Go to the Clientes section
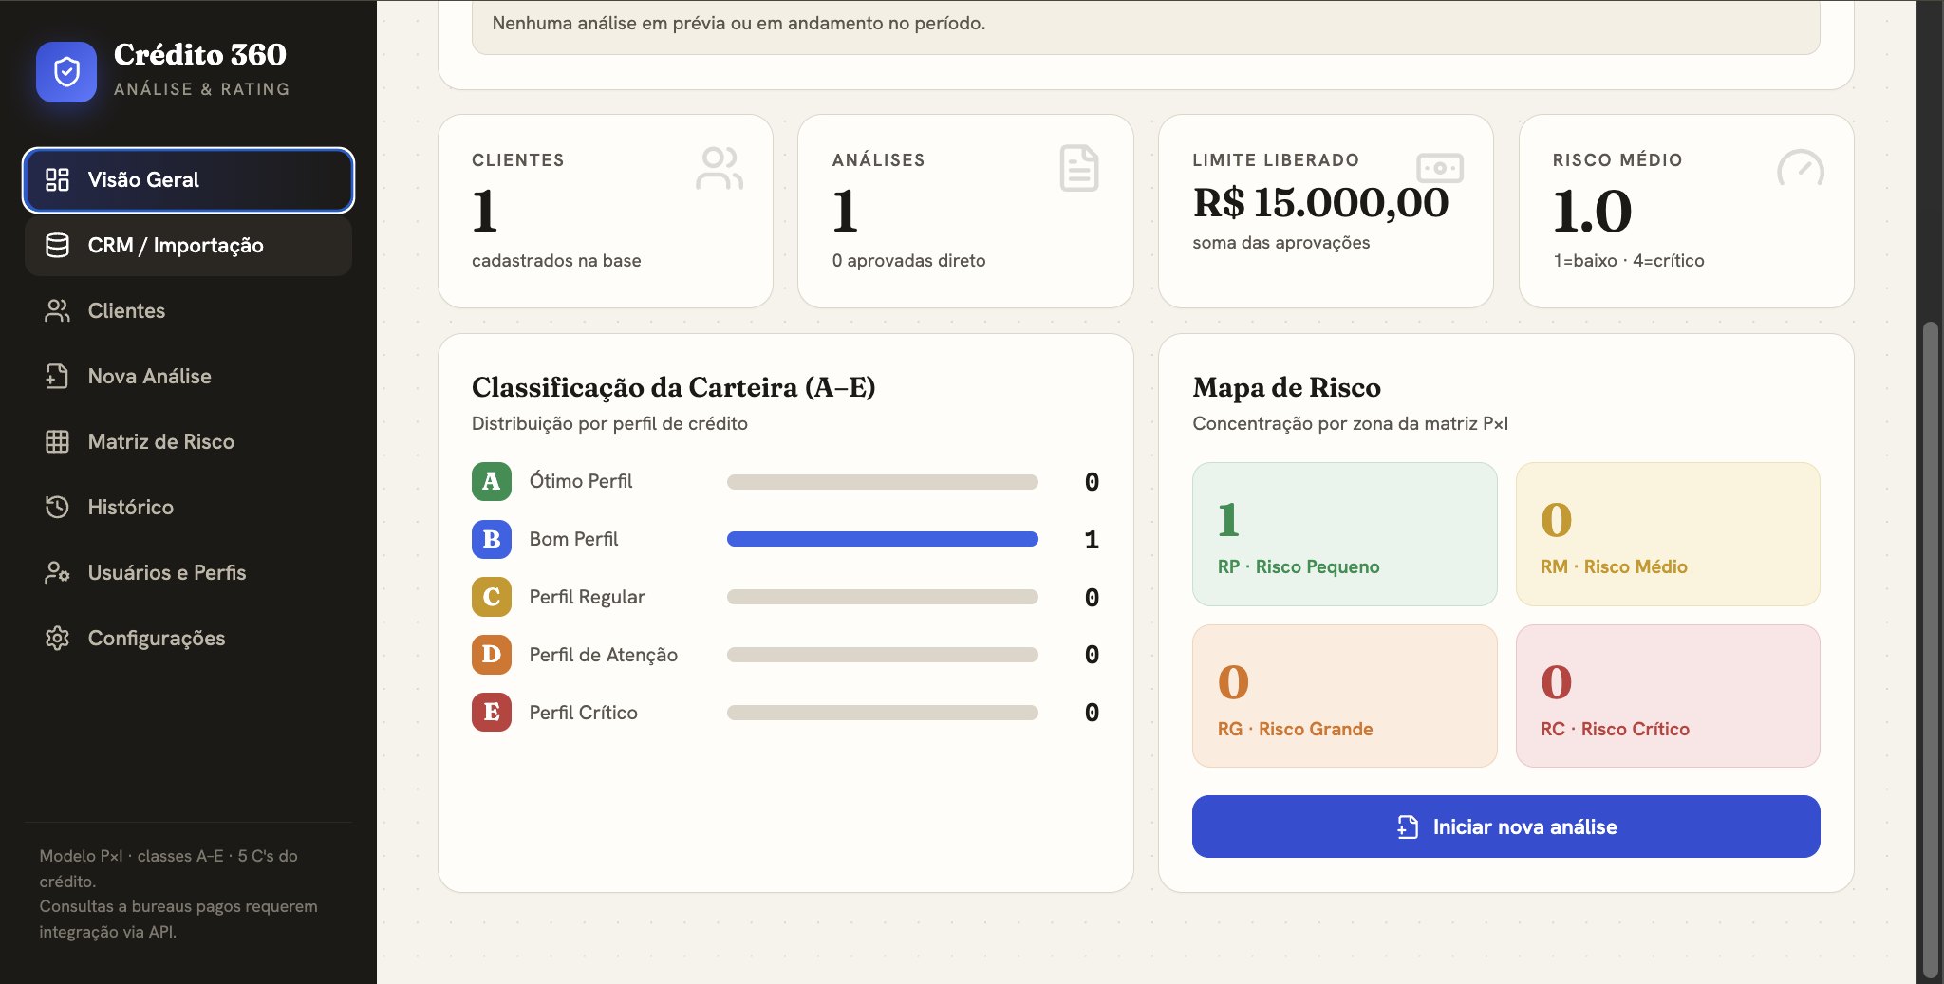Viewport: 1944px width, 984px height. point(188,310)
